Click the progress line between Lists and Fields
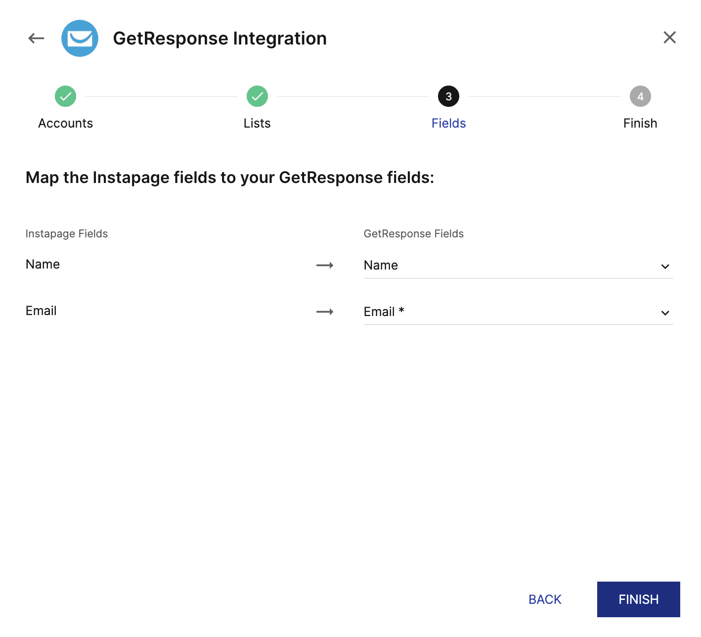This screenshot has height=637, width=701. click(x=352, y=96)
